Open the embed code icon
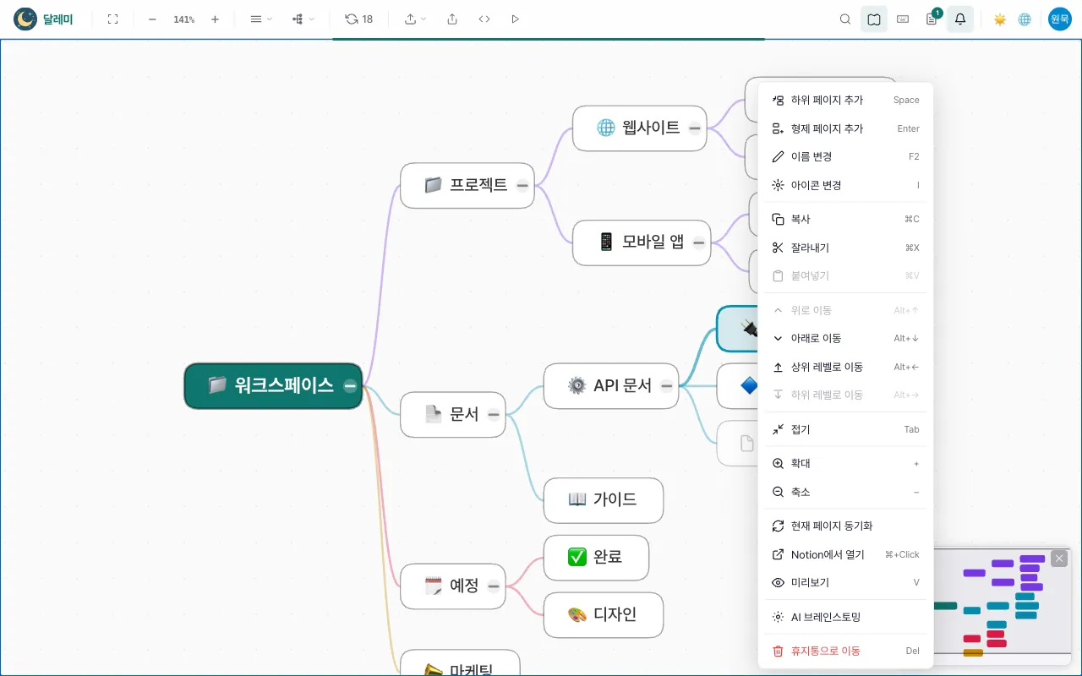Viewport: 1082px width, 676px height. (x=484, y=19)
